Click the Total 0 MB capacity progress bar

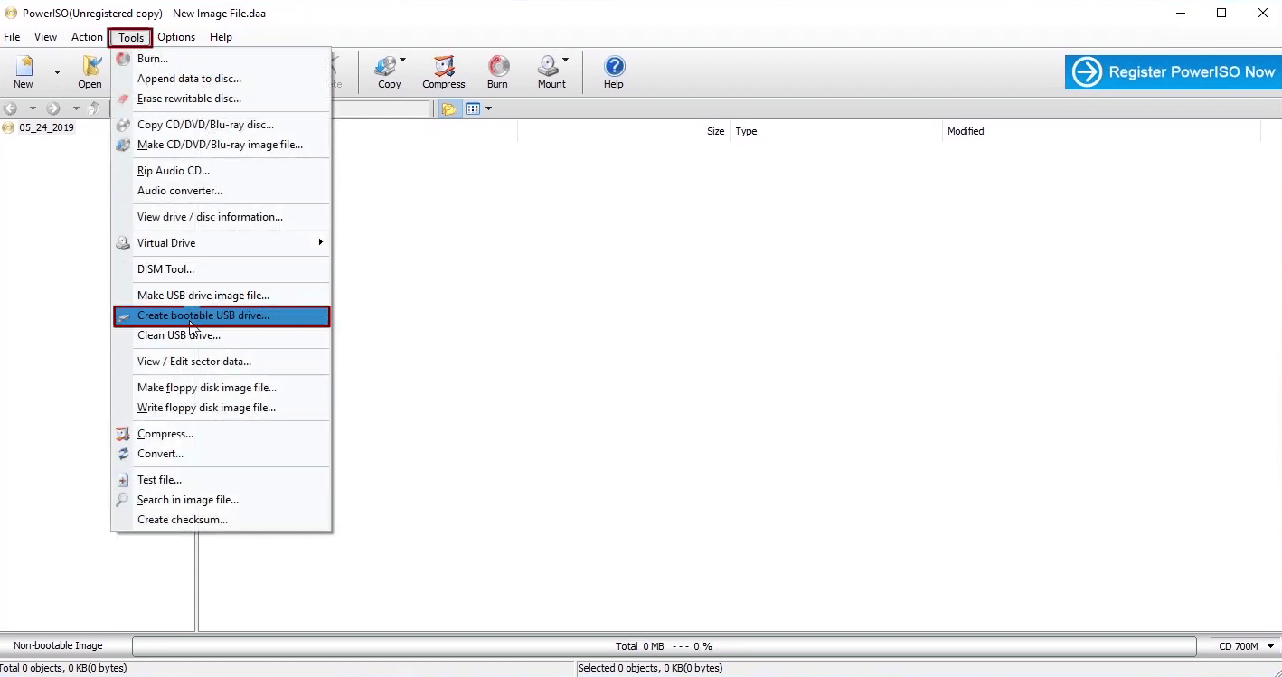665,646
